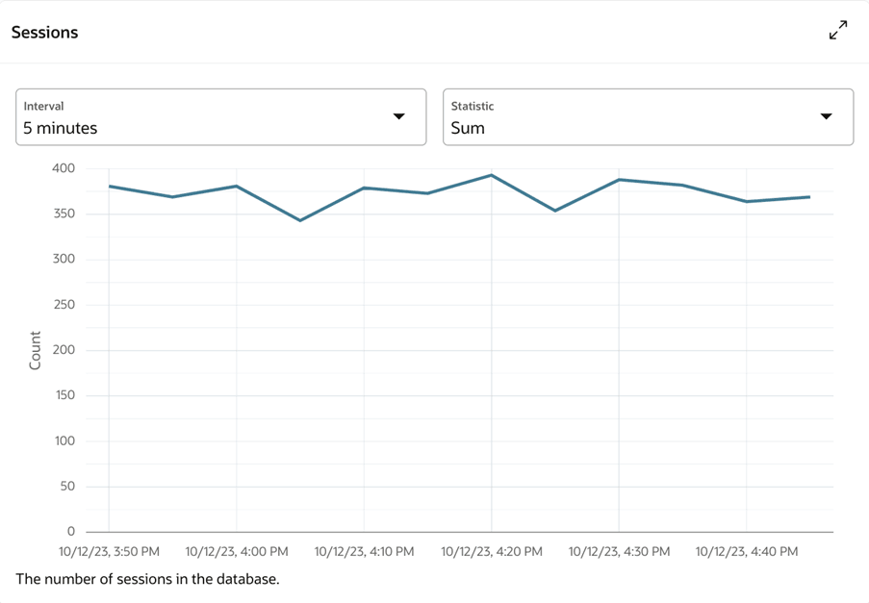Image resolution: width=869 pixels, height=603 pixels.
Task: Select the peak data point at 4:20 PM
Action: 491,176
